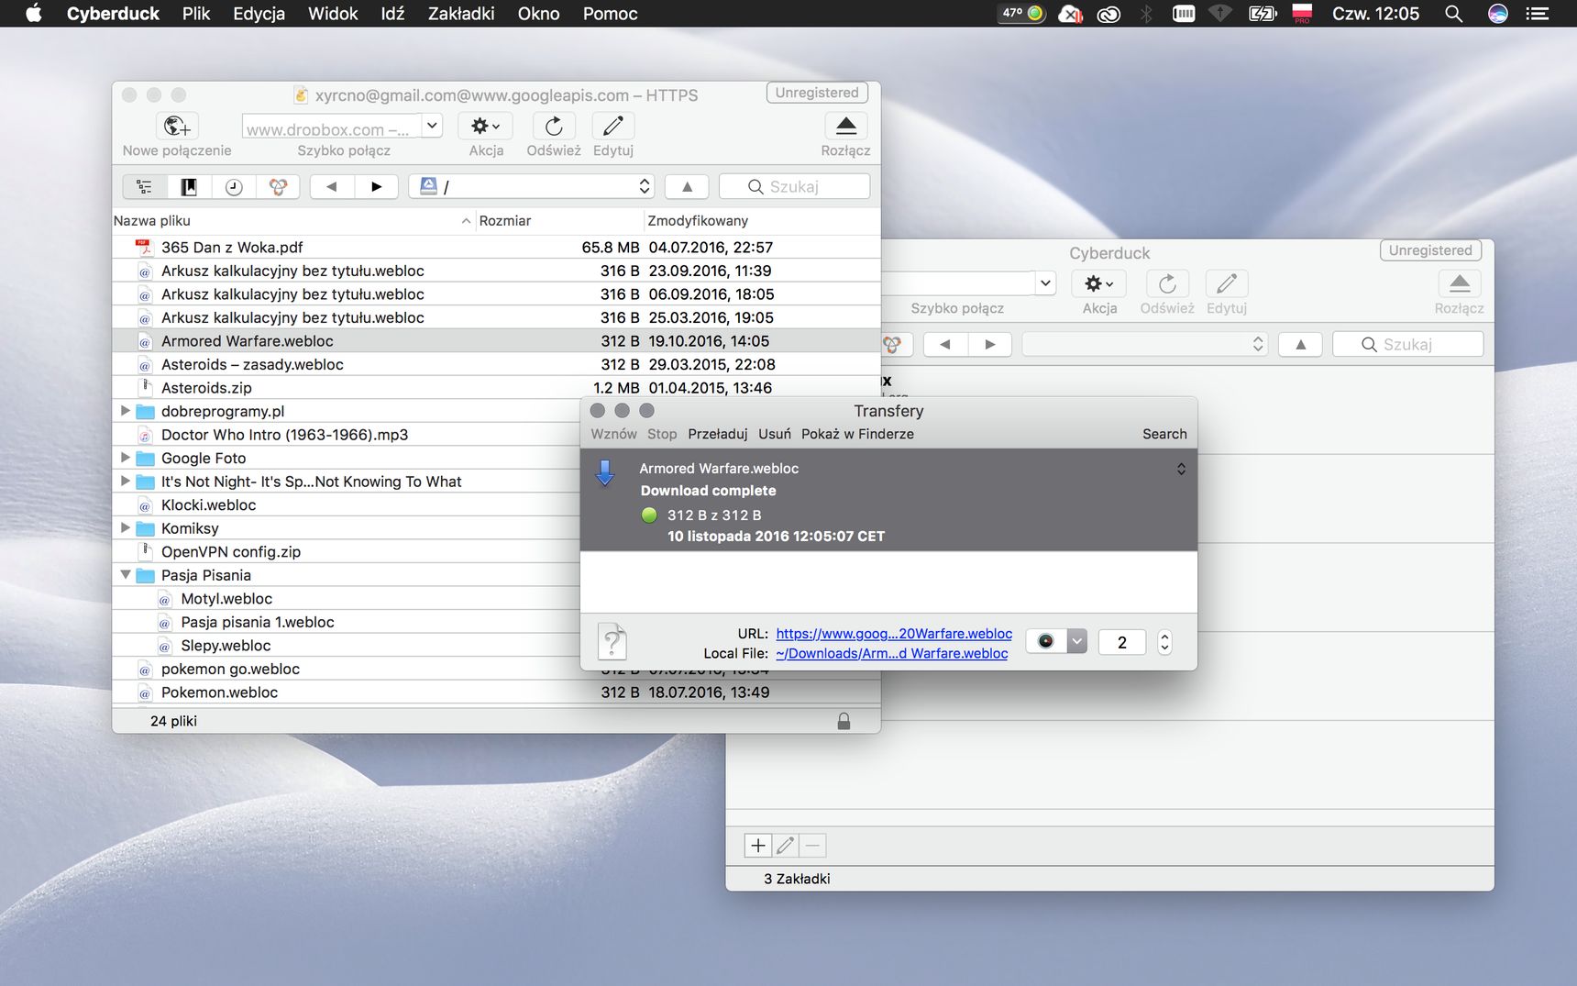Open the Akcja gear menu in main window

coord(485,126)
